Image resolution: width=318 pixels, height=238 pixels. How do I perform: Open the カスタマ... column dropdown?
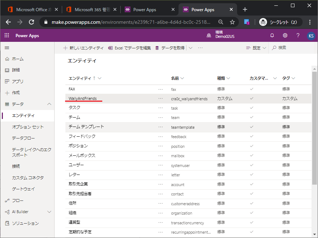pyautogui.click(x=275, y=78)
